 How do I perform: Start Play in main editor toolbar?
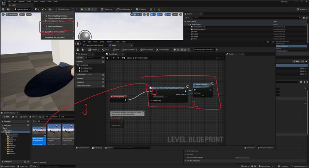(82, 9)
